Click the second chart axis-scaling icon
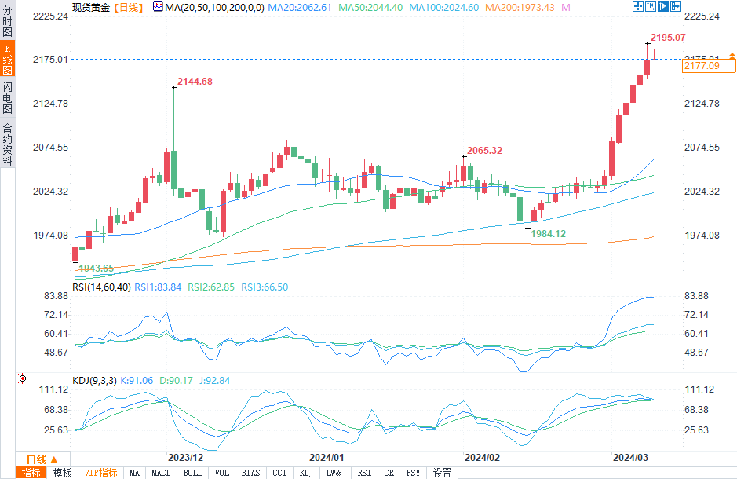This screenshot has height=479, width=737. click(x=651, y=6)
